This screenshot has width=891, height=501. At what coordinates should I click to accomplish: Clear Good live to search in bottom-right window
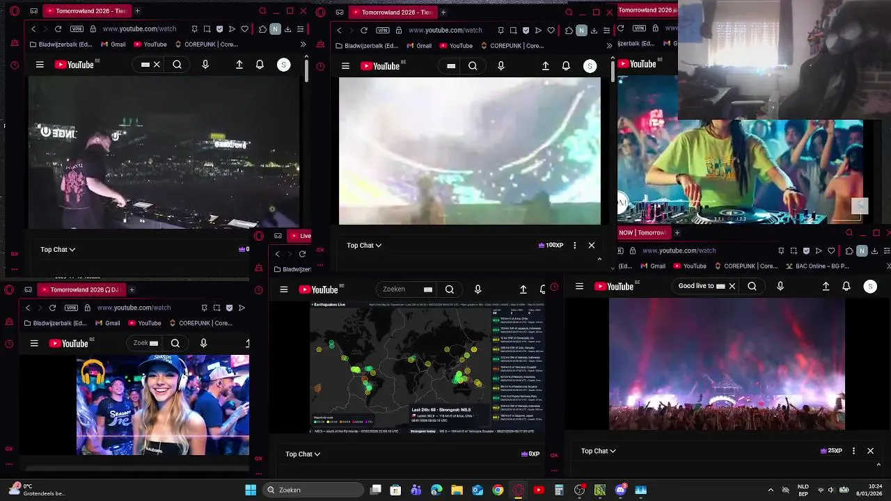(732, 286)
